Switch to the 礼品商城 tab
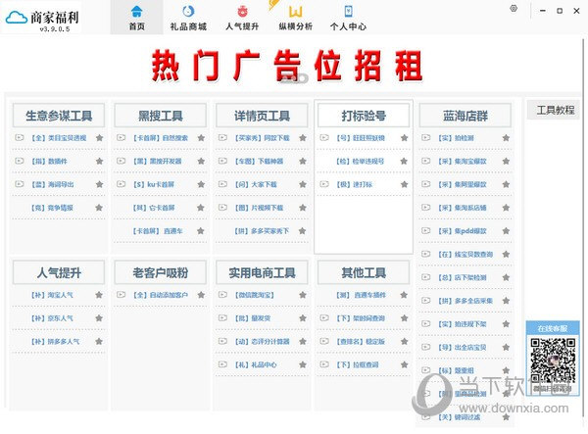Screen dimensions: 588x434 tap(188, 18)
